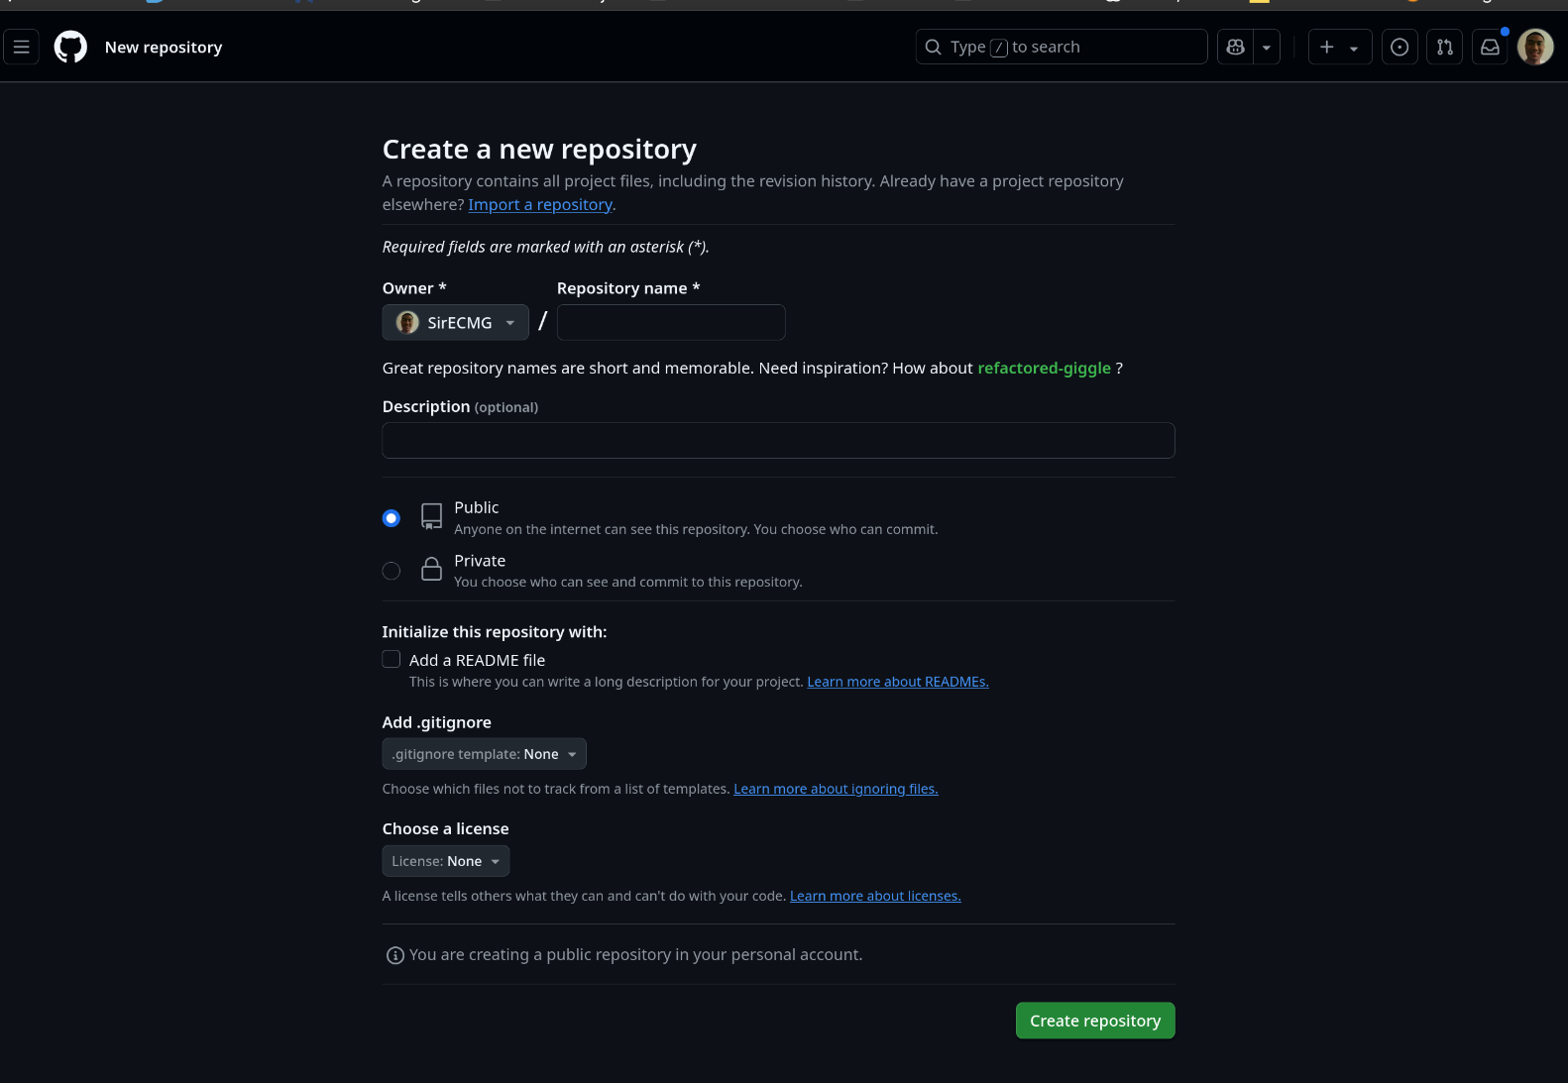
Task: Expand the Copilot dropdown arrow
Action: click(x=1267, y=47)
